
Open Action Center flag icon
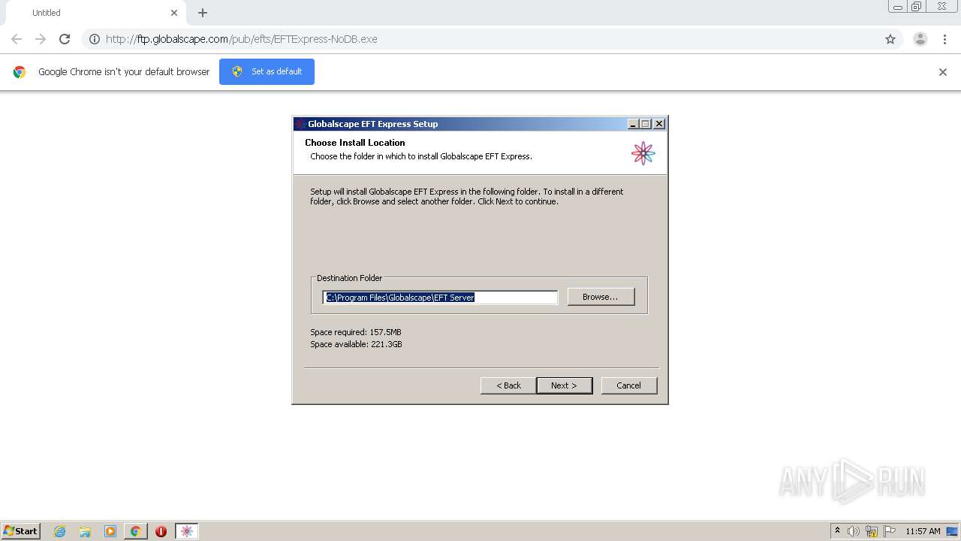[x=890, y=531]
